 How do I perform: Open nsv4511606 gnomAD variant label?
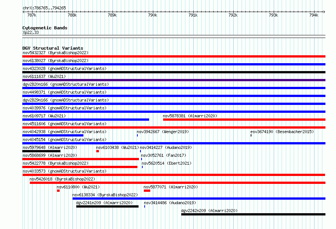pos(65,124)
